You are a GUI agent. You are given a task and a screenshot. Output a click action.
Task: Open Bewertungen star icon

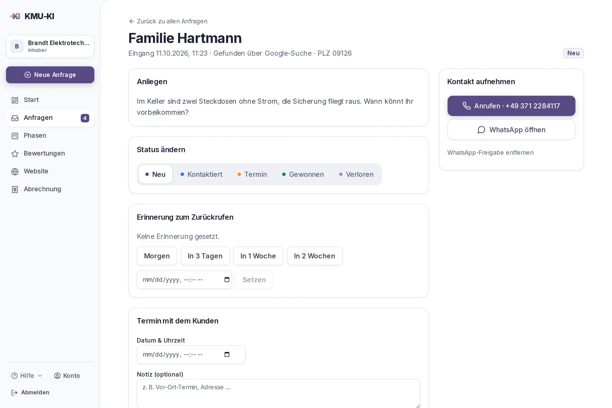[15, 154]
